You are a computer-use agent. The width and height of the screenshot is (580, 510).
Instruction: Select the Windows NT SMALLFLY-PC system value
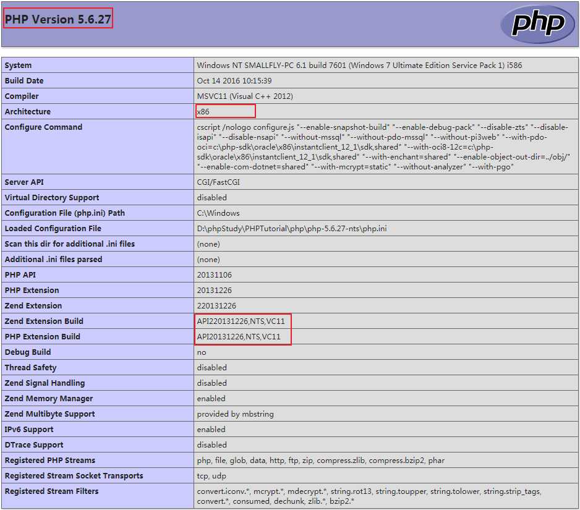[359, 66]
